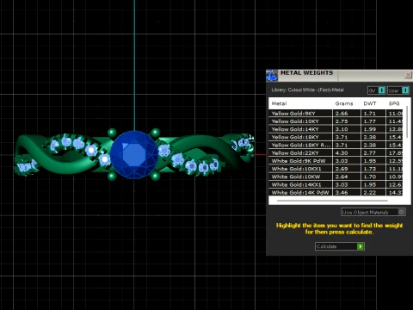Toggle the User library button

398,90
